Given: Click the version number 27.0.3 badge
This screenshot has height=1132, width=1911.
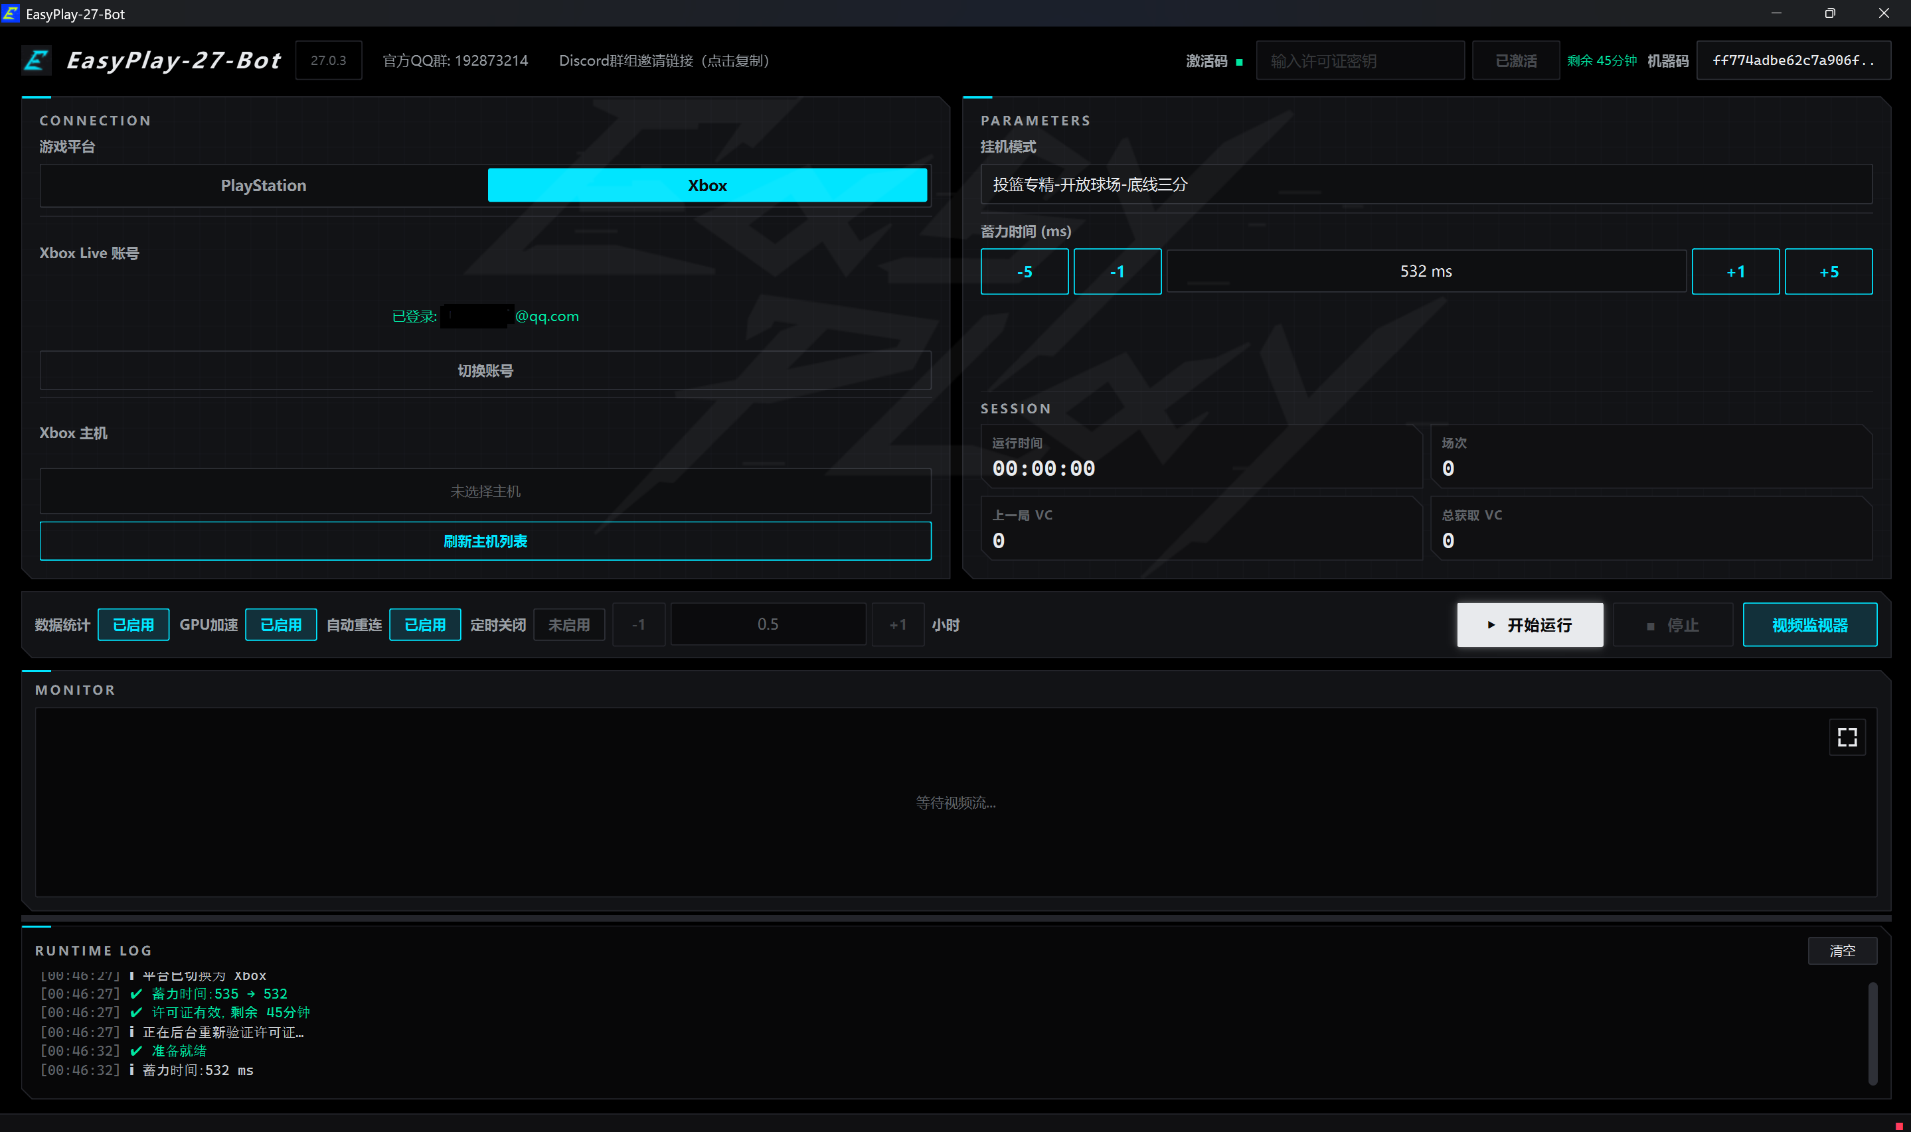Looking at the screenshot, I should 328,60.
